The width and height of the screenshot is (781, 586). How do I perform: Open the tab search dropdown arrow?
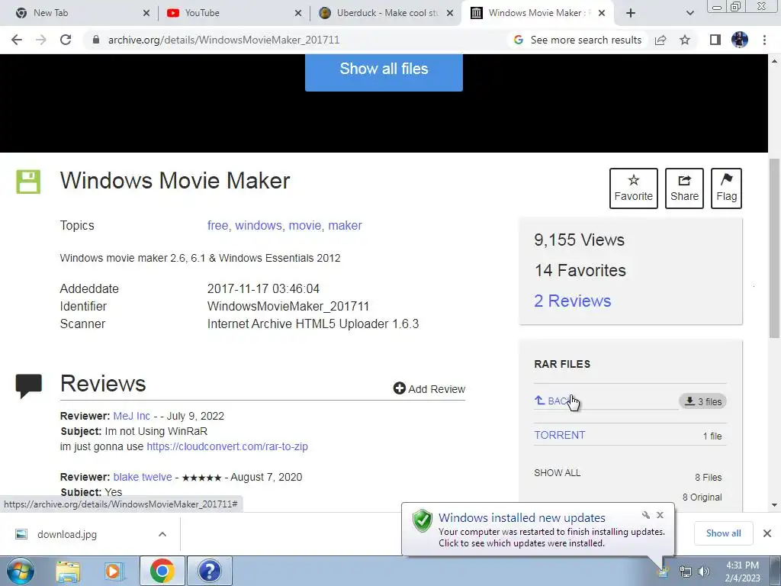[x=689, y=13]
